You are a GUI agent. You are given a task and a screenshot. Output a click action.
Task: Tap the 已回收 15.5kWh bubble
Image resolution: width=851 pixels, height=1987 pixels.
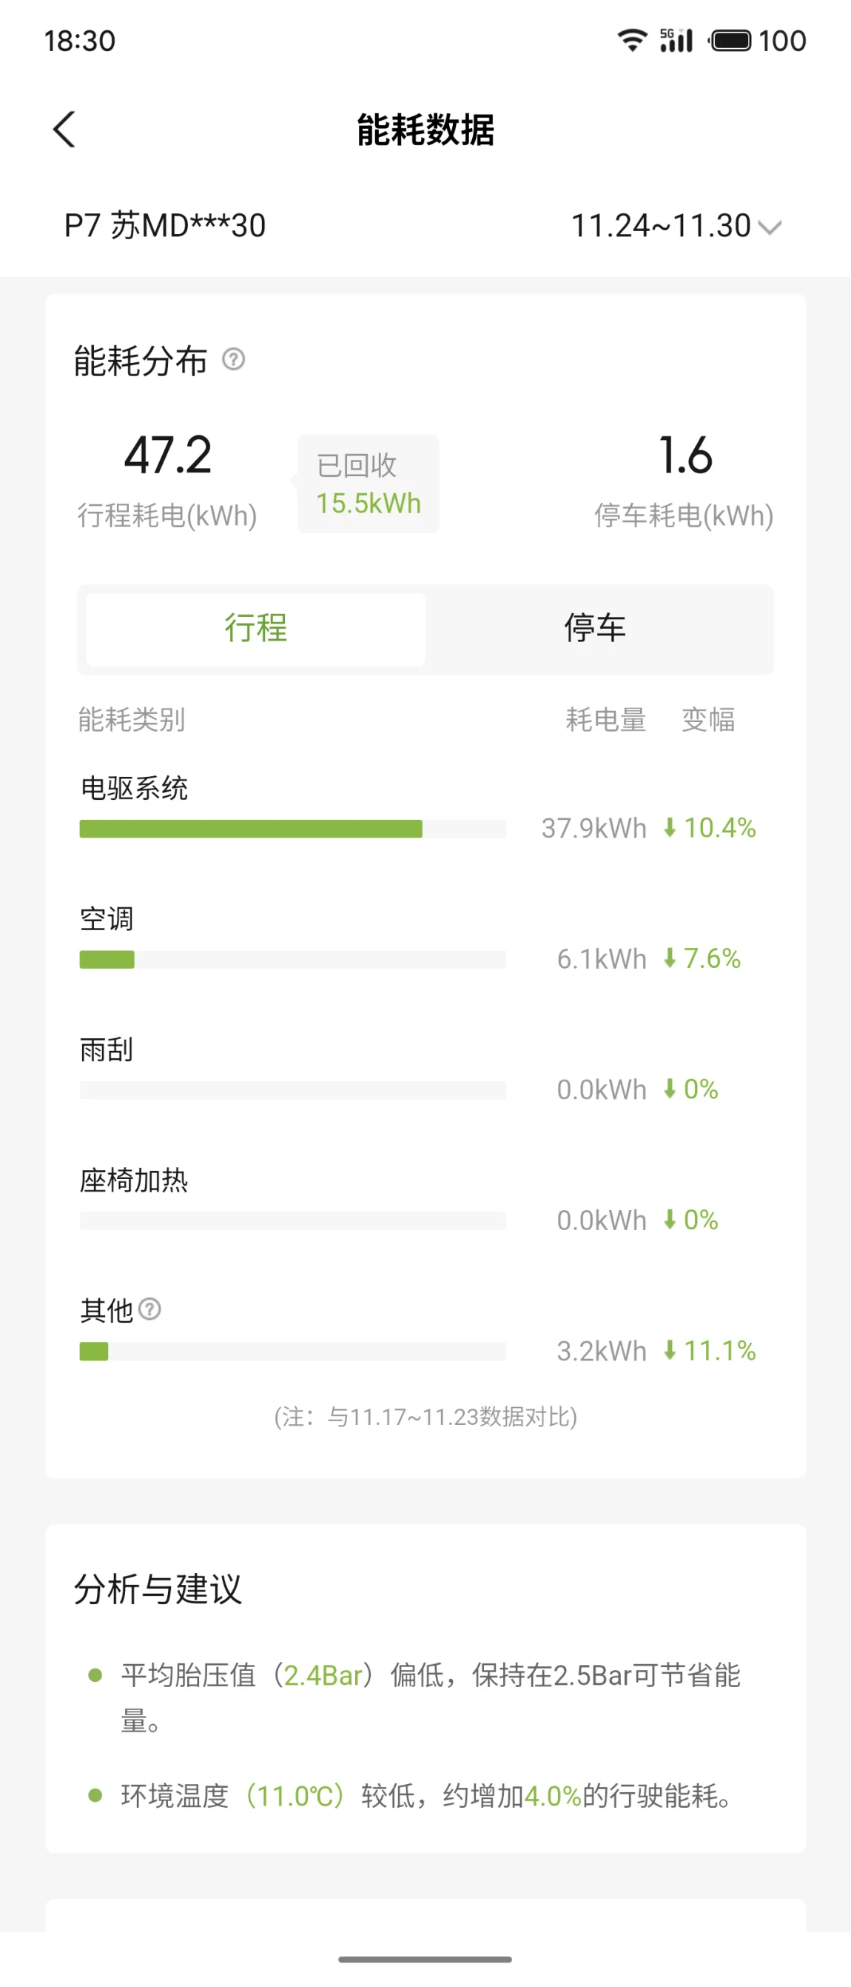(x=369, y=484)
